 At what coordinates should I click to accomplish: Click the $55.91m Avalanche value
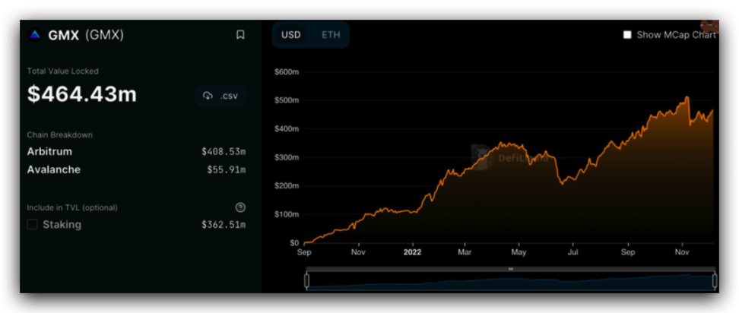click(x=227, y=169)
